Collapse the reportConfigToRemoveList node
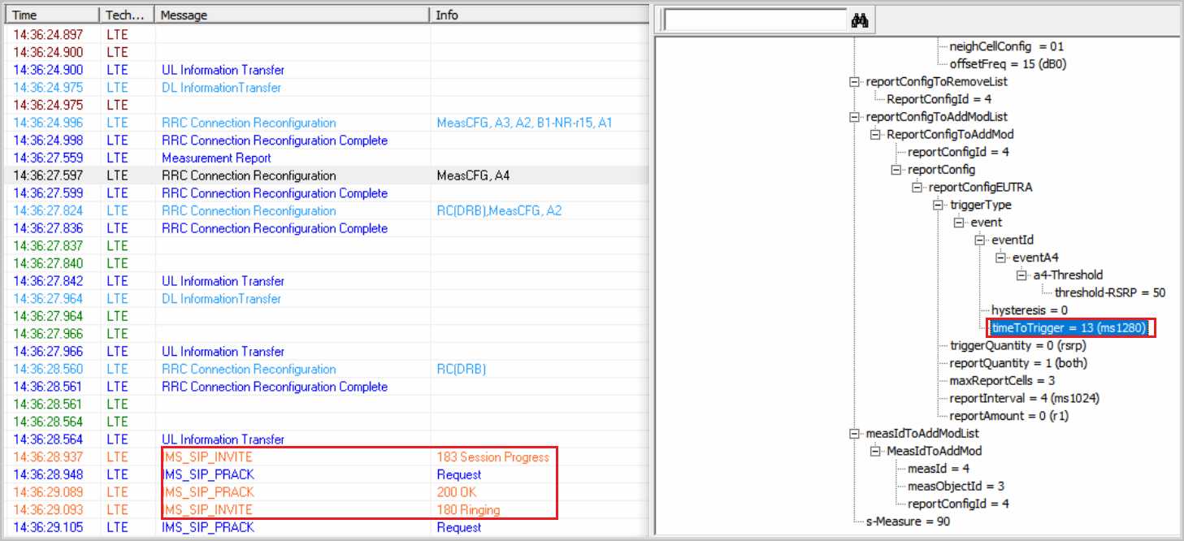The width and height of the screenshot is (1184, 541). pos(853,82)
